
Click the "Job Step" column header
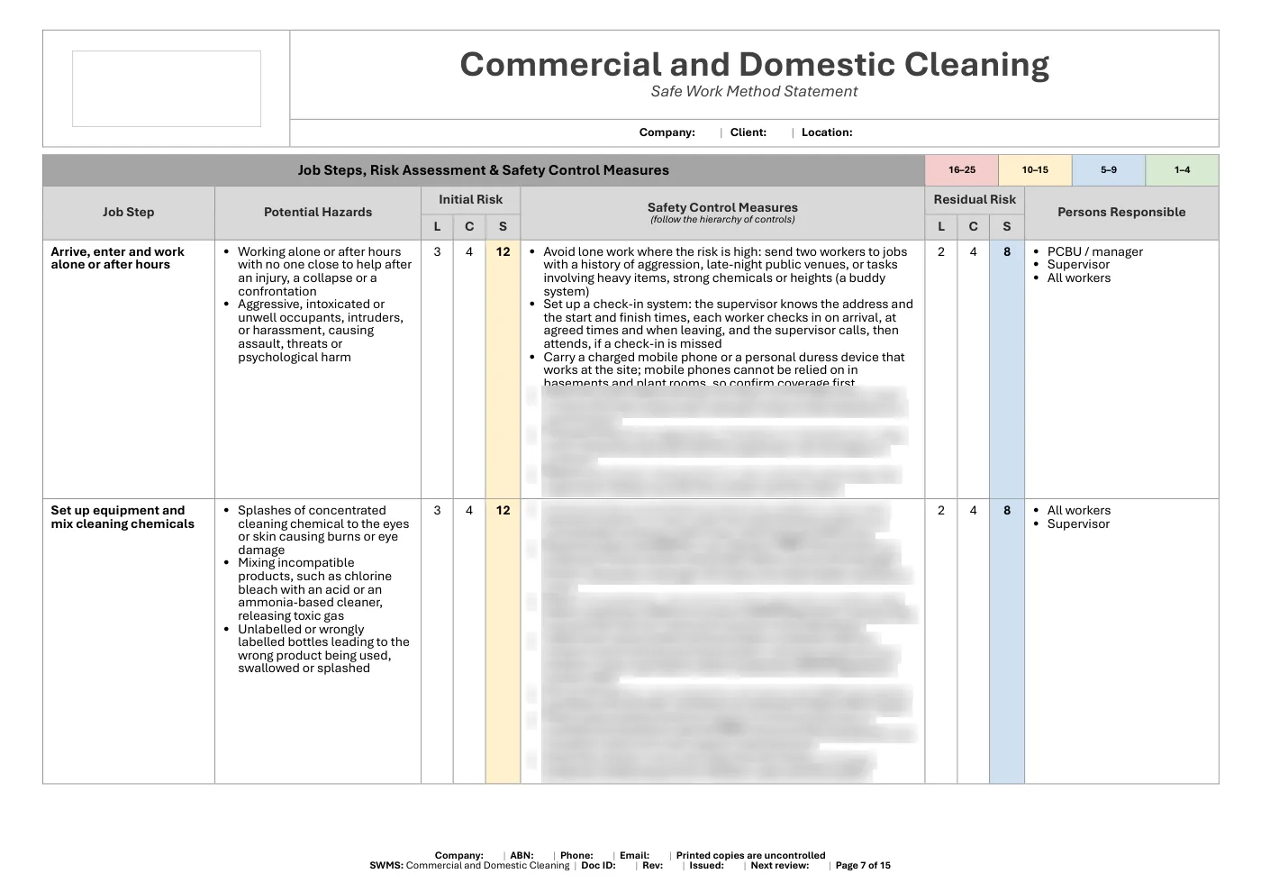tap(129, 213)
